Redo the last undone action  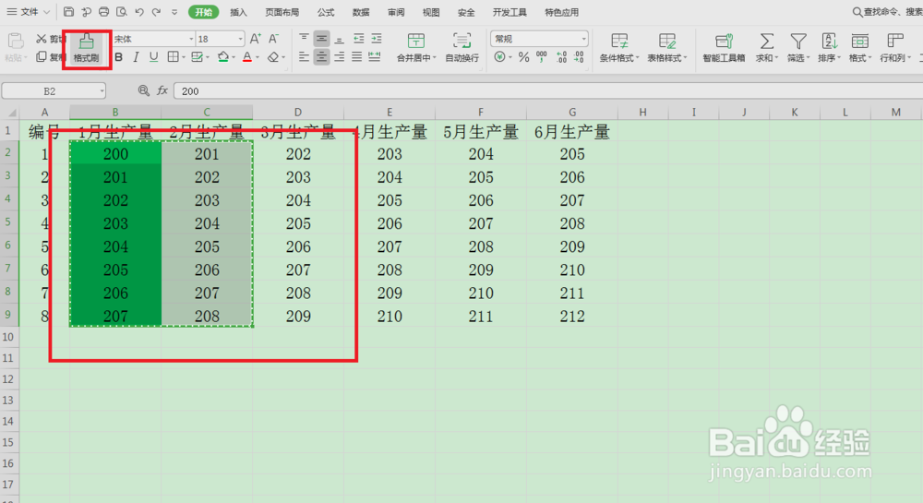[156, 12]
